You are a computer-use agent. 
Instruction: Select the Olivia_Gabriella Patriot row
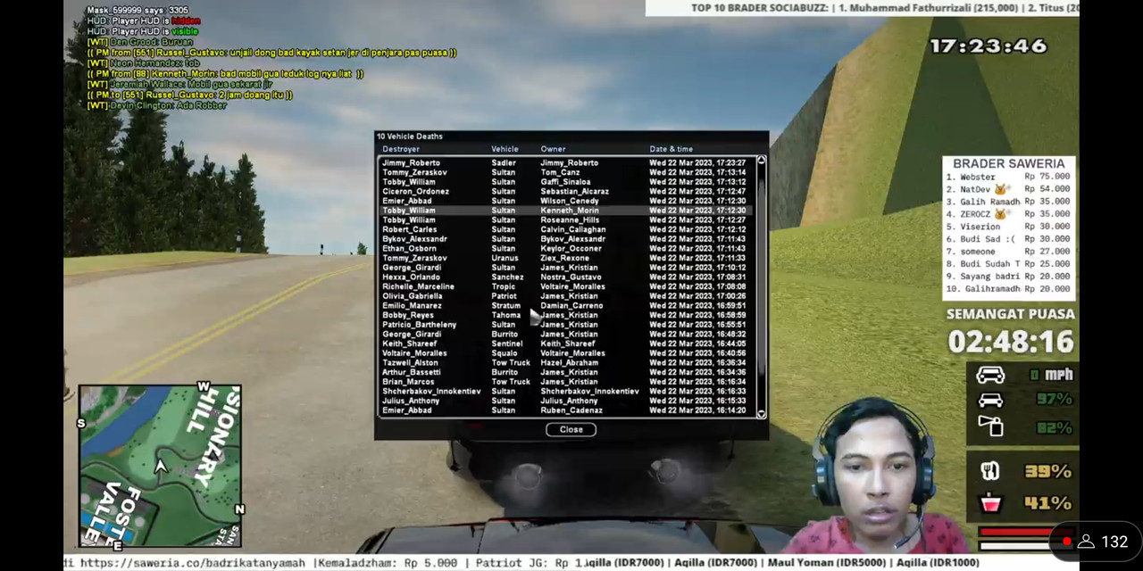567,296
